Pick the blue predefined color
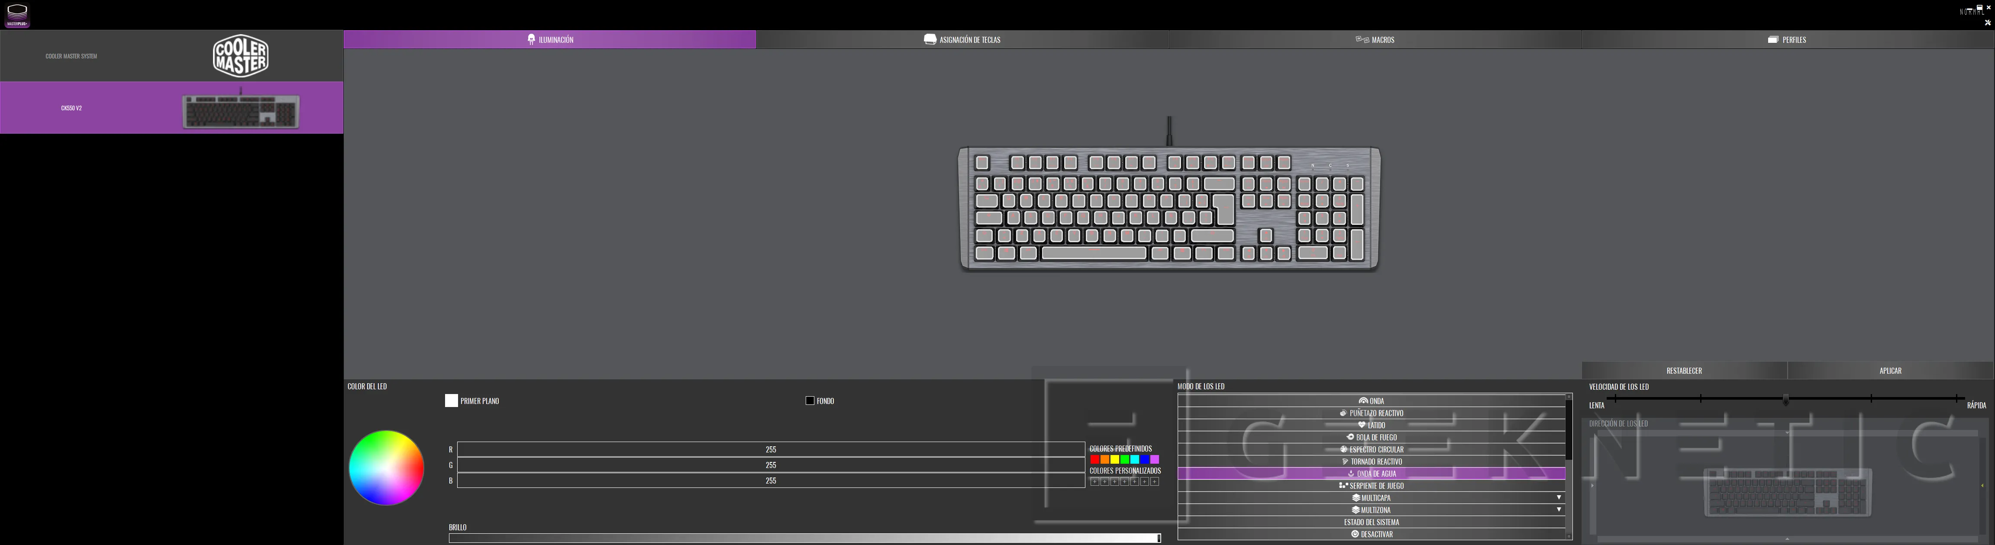 (x=1145, y=459)
